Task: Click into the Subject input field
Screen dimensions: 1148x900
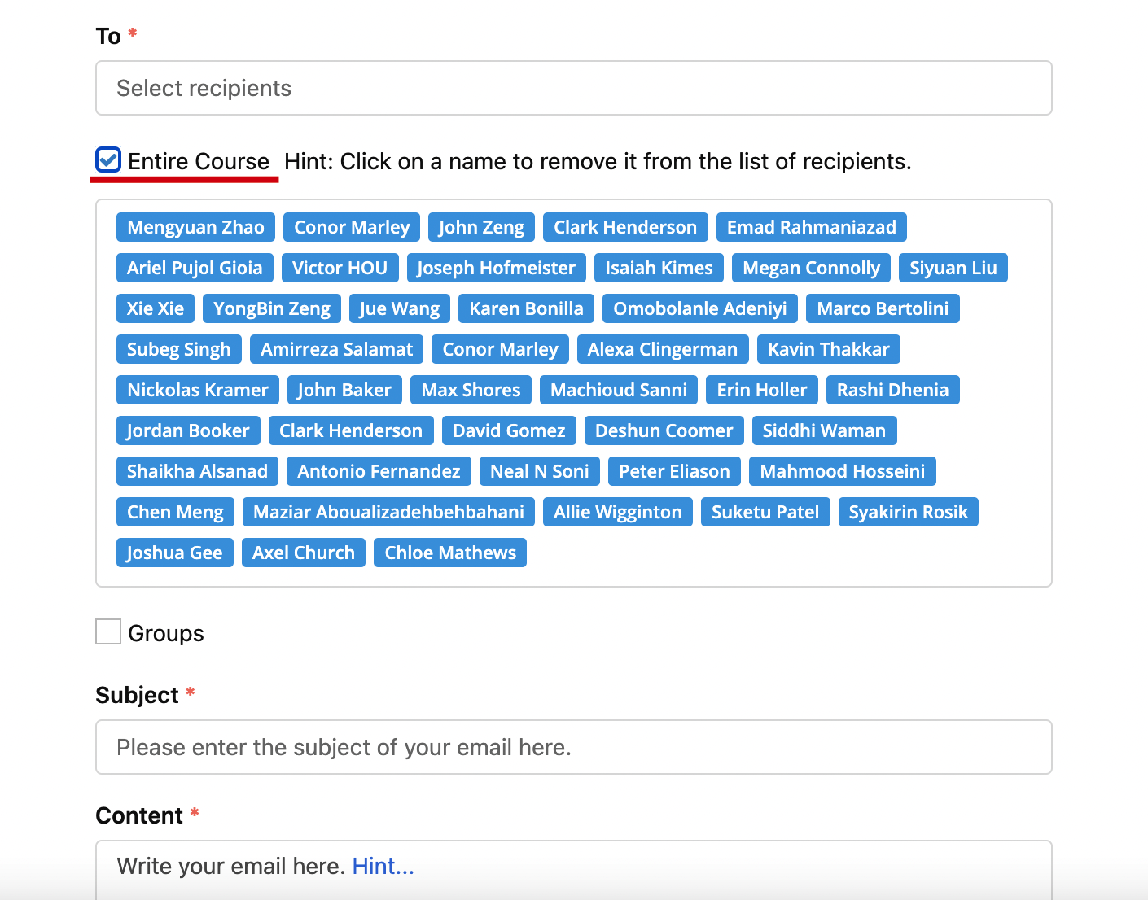Action: click(574, 747)
